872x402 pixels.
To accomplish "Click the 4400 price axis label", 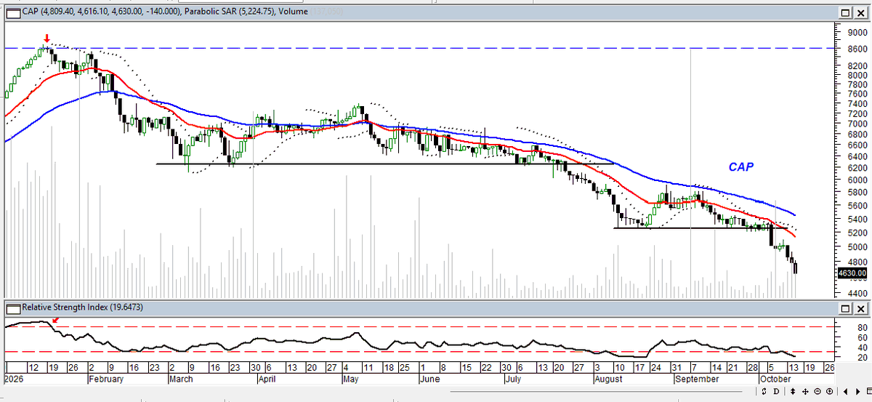I will (x=857, y=294).
